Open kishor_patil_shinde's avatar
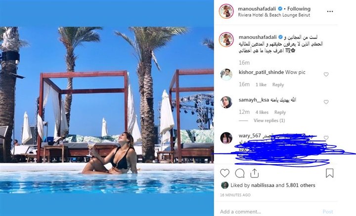This screenshot has height=216, width=356. click(x=226, y=74)
